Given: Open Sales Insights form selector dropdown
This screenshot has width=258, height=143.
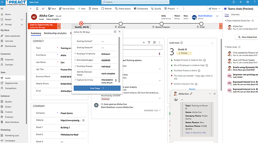Looking at the screenshot, I should point(54,19).
